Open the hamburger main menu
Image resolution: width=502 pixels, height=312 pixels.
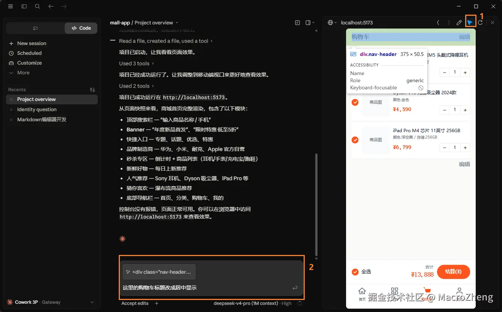click(x=11, y=6)
